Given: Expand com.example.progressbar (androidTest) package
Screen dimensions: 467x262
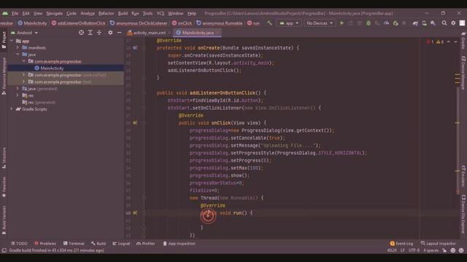Looking at the screenshot, I should (23, 75).
